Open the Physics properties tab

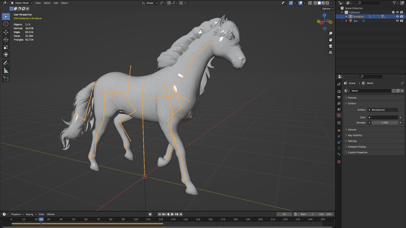339,136
